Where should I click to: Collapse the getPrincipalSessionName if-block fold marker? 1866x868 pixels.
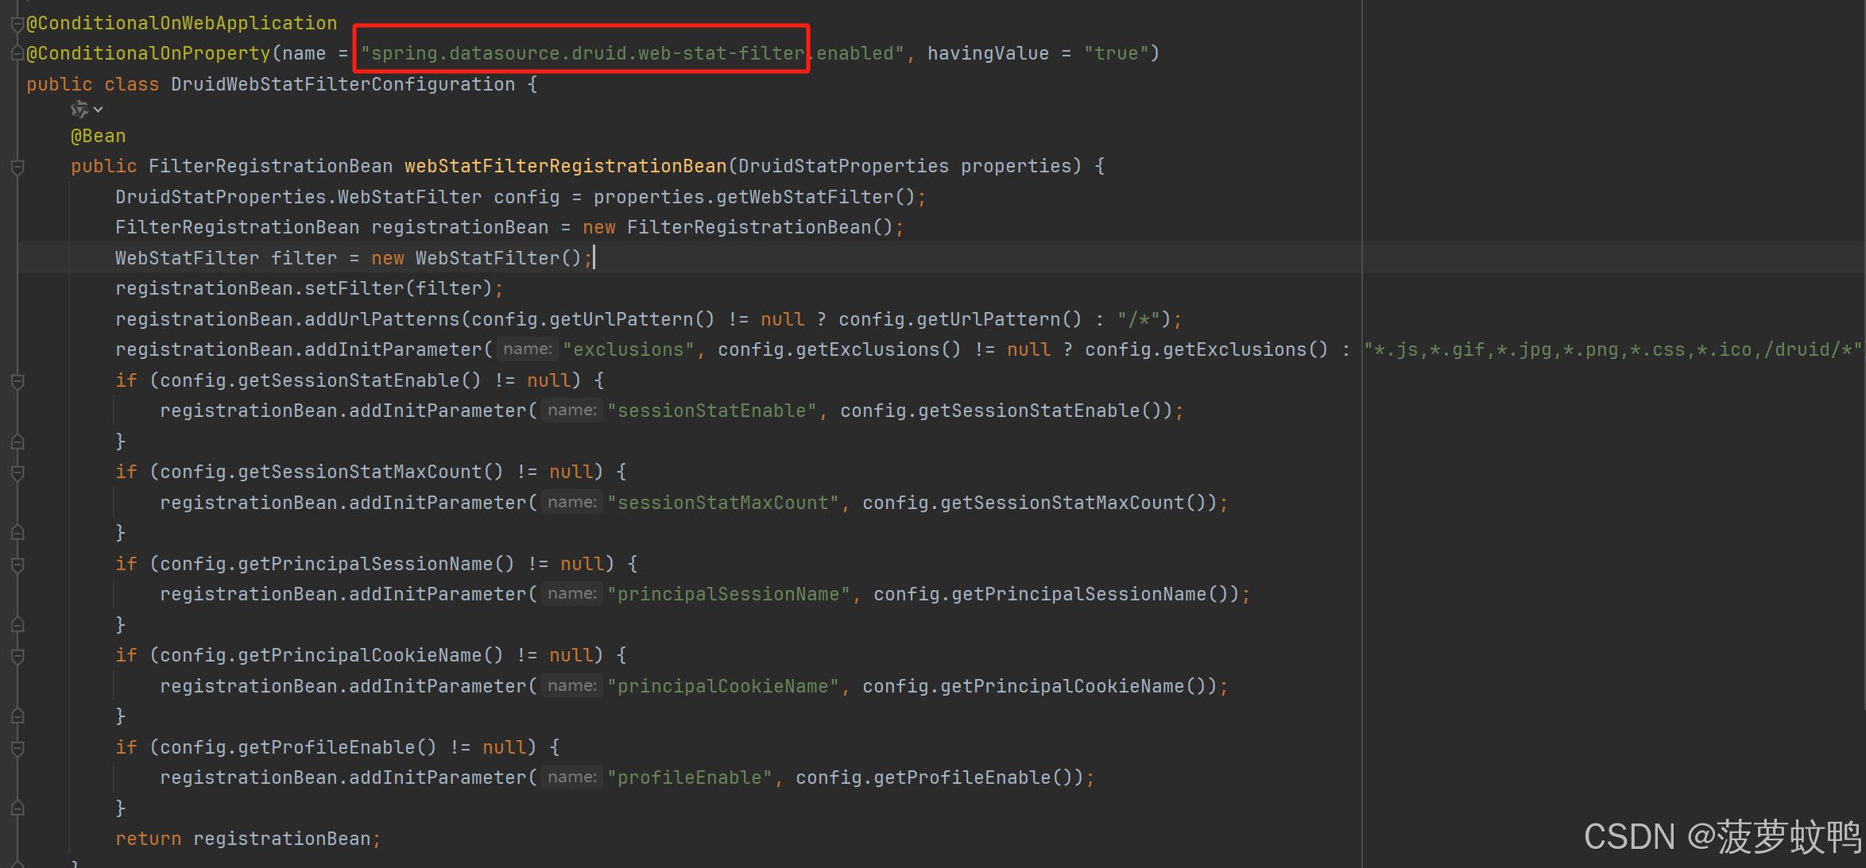(x=17, y=565)
